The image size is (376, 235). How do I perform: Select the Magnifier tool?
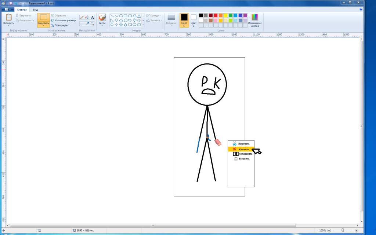92,24
